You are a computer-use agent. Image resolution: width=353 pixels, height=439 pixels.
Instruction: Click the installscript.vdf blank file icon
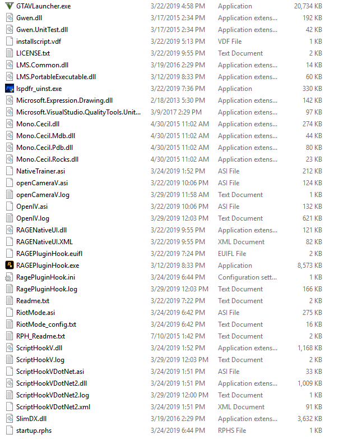(10, 42)
